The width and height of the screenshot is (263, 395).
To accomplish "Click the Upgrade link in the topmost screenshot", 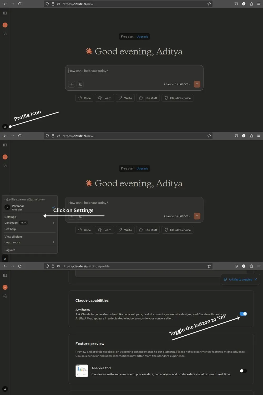I will 142,37.
